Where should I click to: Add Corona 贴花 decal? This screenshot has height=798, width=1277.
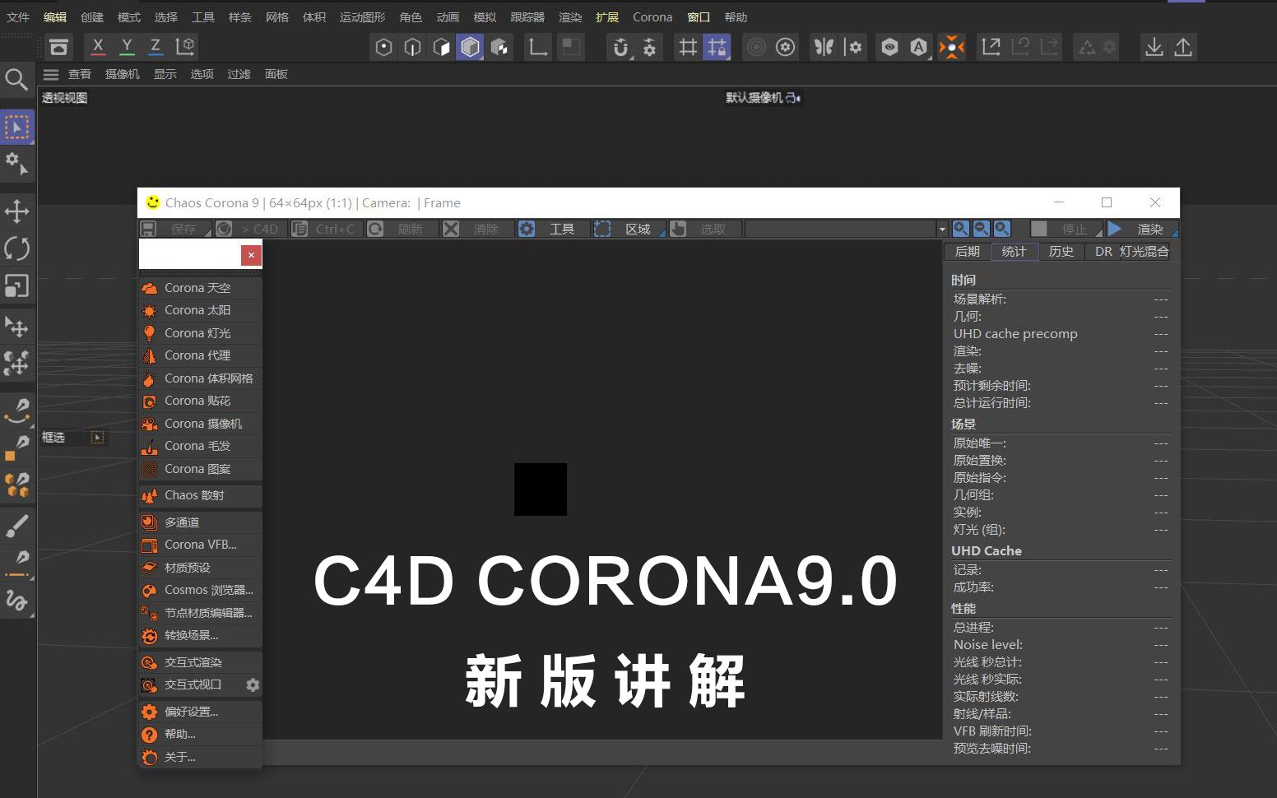tap(201, 401)
